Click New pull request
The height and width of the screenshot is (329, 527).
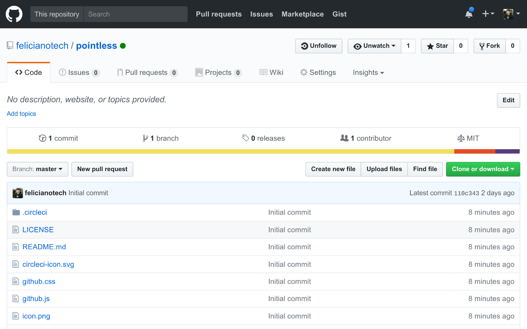coord(102,169)
